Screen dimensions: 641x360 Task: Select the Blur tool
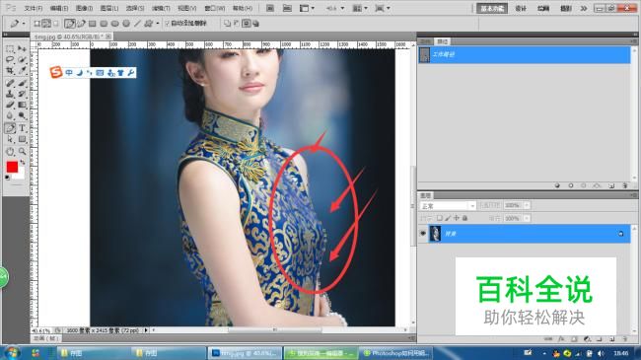[10, 115]
